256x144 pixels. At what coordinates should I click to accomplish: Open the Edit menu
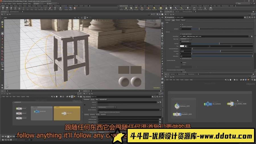pyautogui.click(x=6, y=3)
